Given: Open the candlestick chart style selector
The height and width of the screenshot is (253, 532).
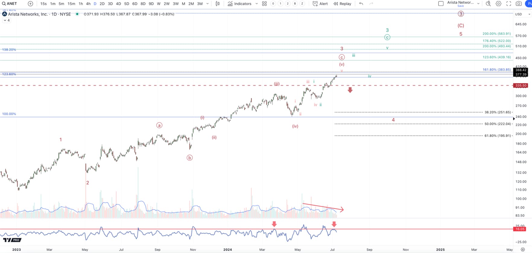Looking at the screenshot, I should (x=218, y=4).
